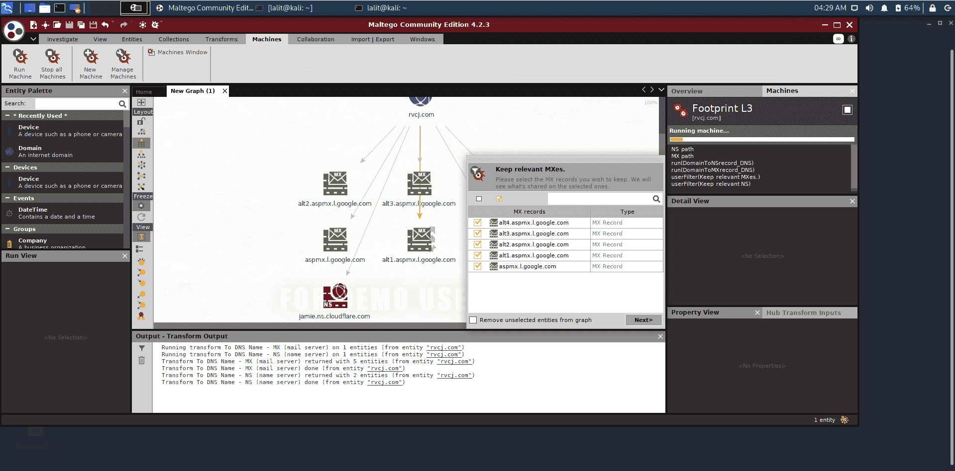Image resolution: width=955 pixels, height=471 pixels.
Task: Open the Windows ribbon tab
Action: pyautogui.click(x=422, y=39)
